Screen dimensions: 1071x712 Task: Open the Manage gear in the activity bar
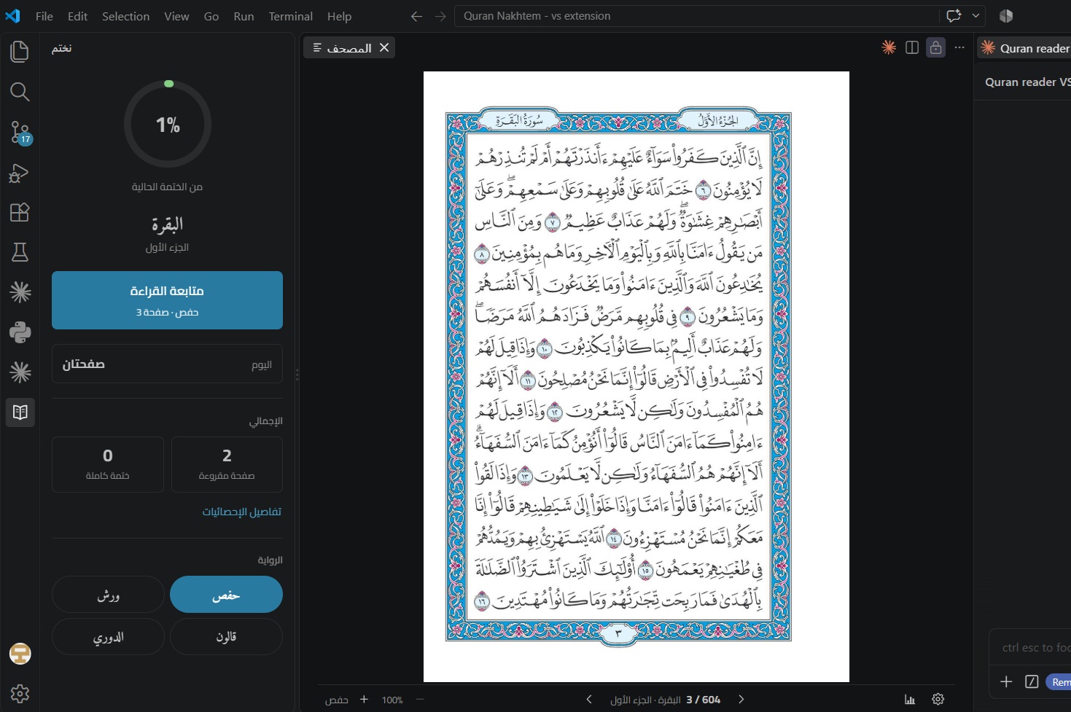click(x=20, y=693)
